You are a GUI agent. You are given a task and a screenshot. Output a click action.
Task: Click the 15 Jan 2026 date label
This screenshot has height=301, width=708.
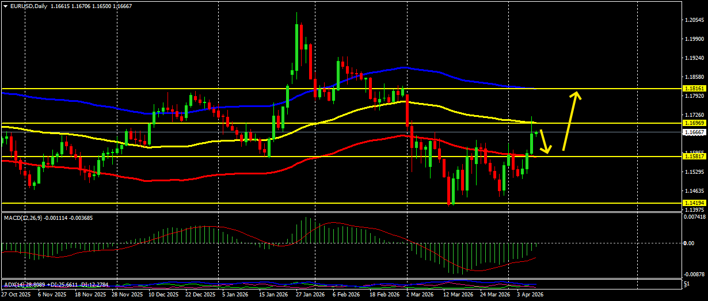click(273, 294)
